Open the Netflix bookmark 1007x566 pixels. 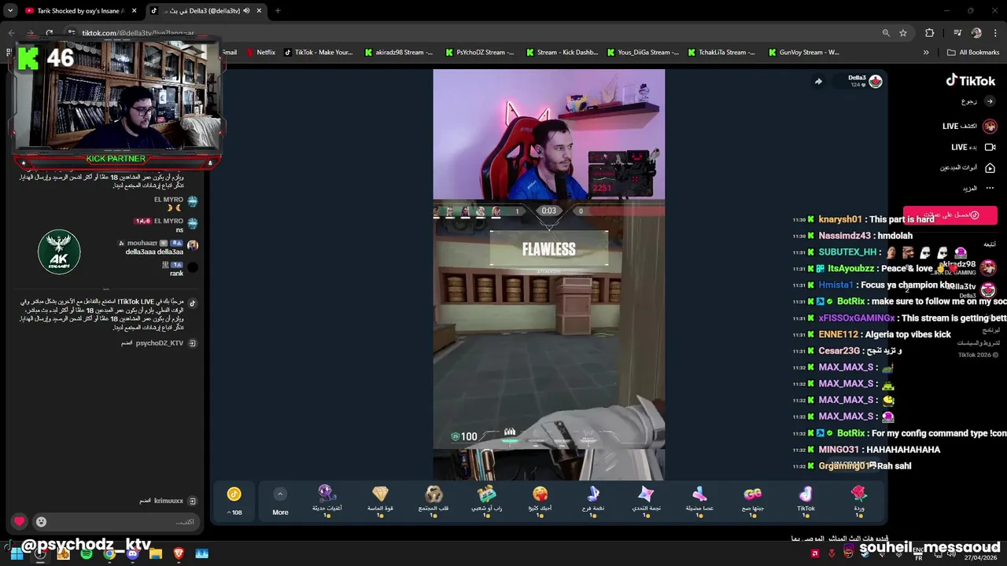(x=260, y=53)
